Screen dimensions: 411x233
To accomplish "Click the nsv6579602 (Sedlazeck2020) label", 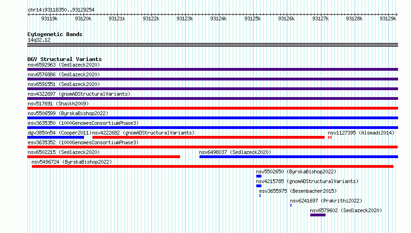I will (346, 210).
